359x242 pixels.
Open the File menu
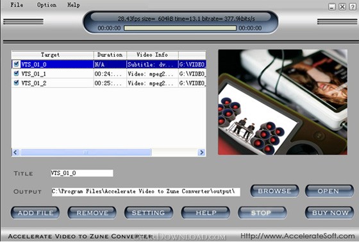point(17,4)
